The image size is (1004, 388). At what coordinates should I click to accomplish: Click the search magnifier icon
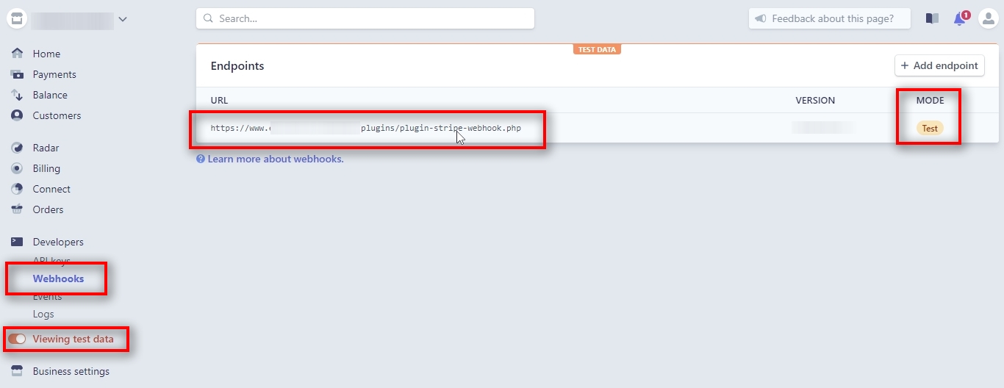pos(208,18)
